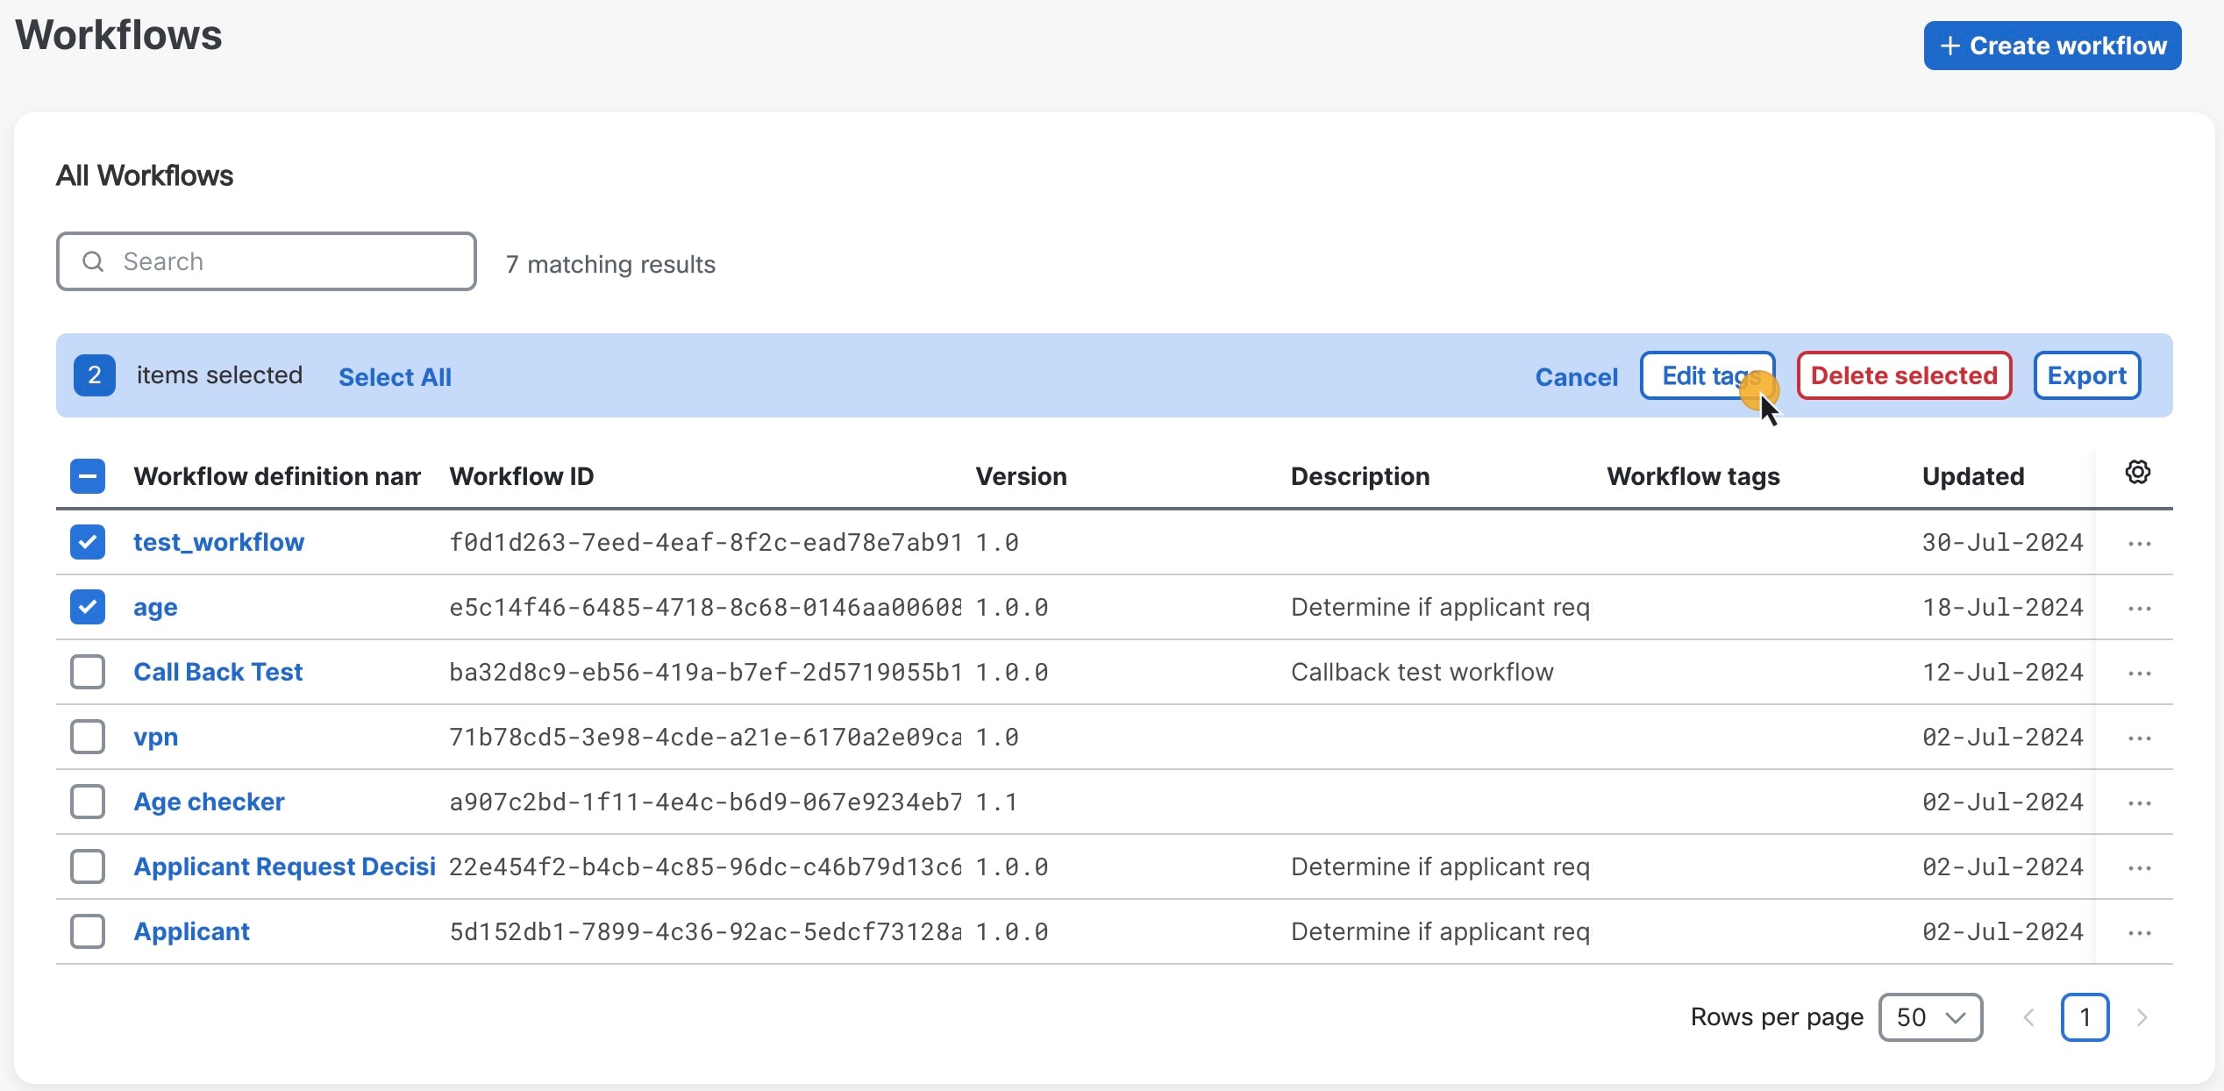
Task: Open row actions for the vpn workflow
Action: click(x=2139, y=737)
